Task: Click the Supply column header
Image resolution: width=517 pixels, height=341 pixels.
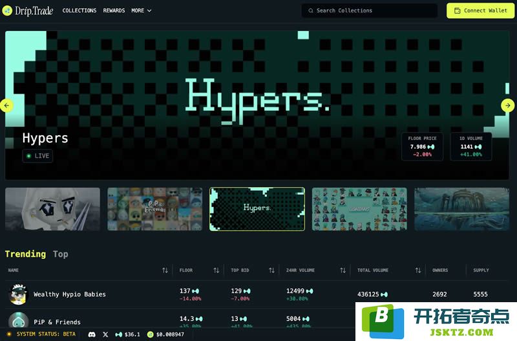Action: pyautogui.click(x=481, y=270)
